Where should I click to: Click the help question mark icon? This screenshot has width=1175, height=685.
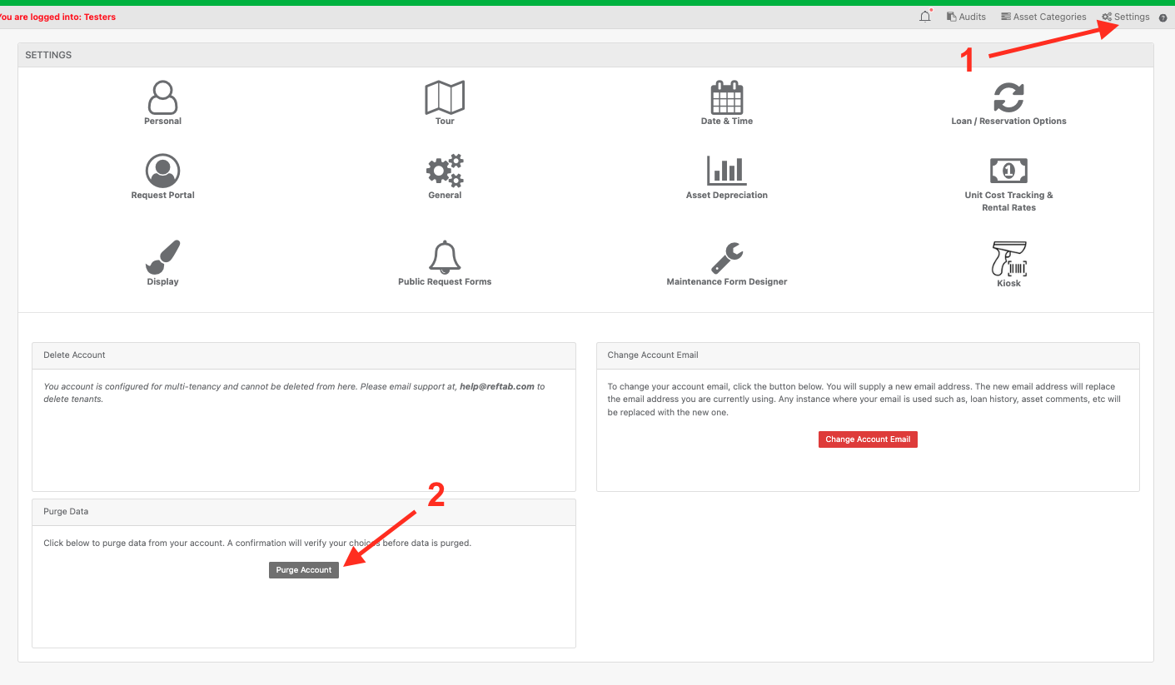click(x=1163, y=17)
